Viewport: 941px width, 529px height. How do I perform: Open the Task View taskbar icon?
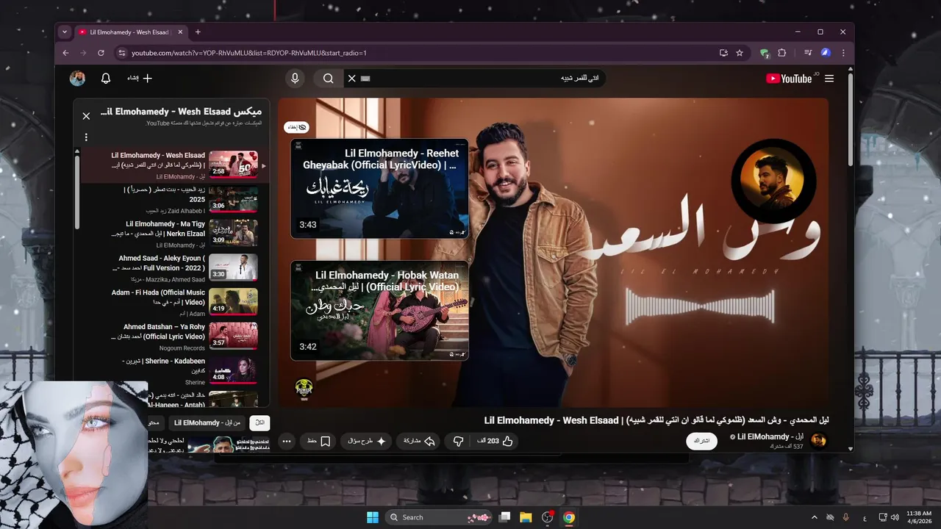point(504,517)
